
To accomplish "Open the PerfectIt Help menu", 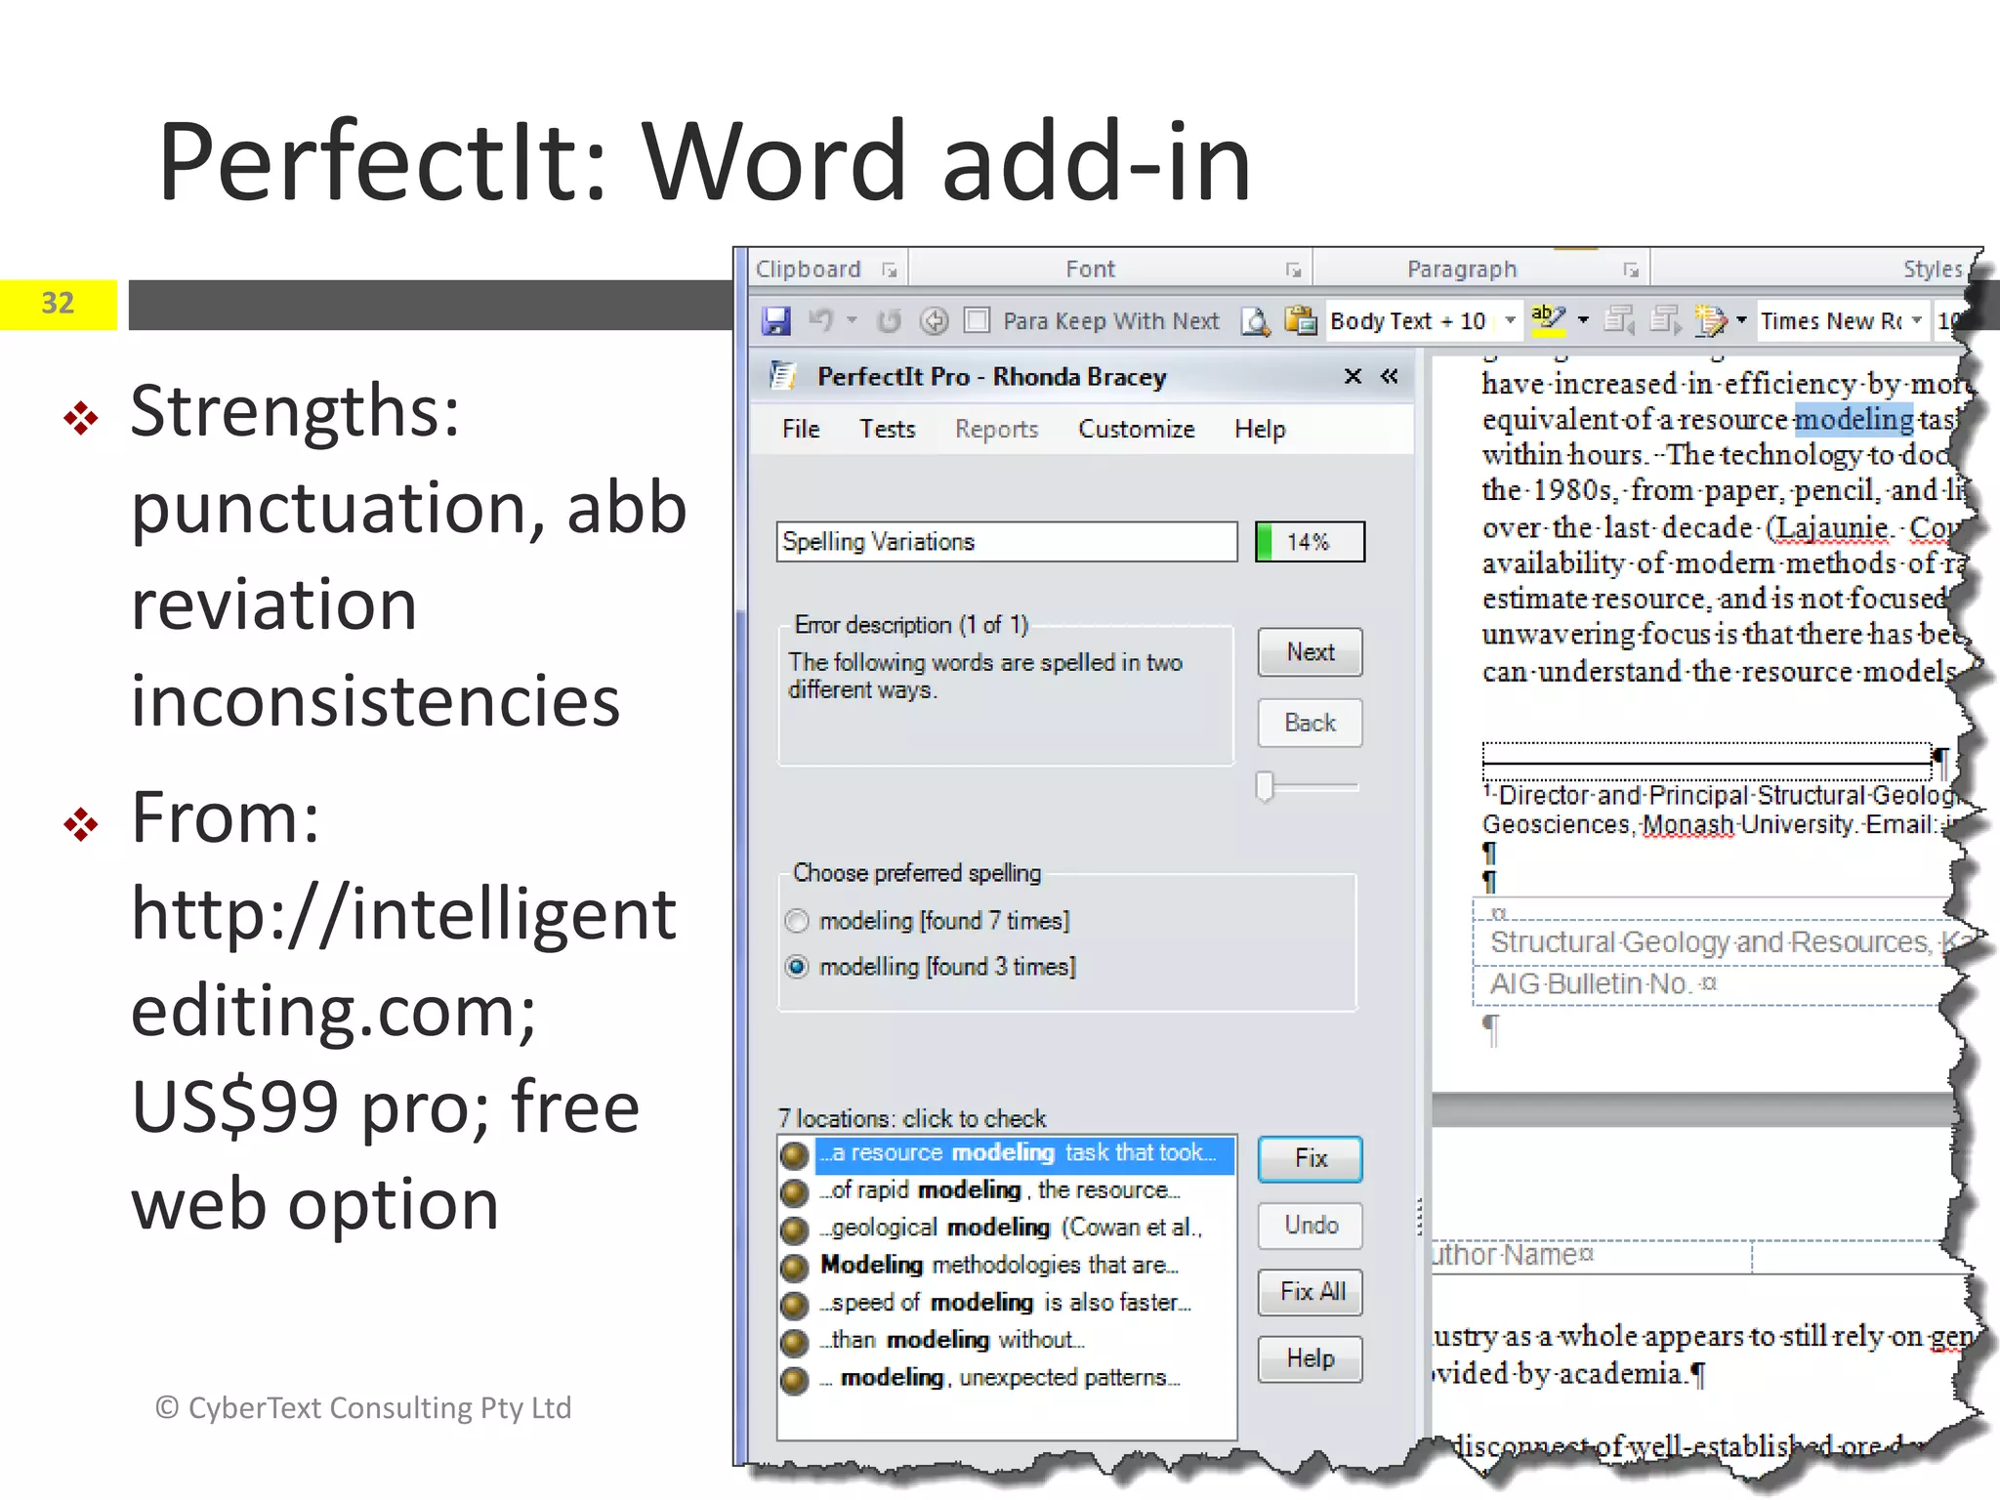I will coord(1260,429).
